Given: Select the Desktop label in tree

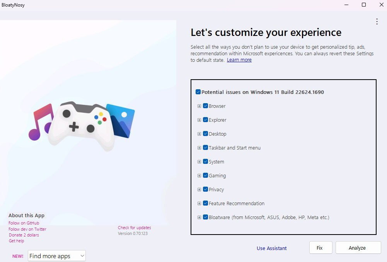Looking at the screenshot, I should point(217,134).
